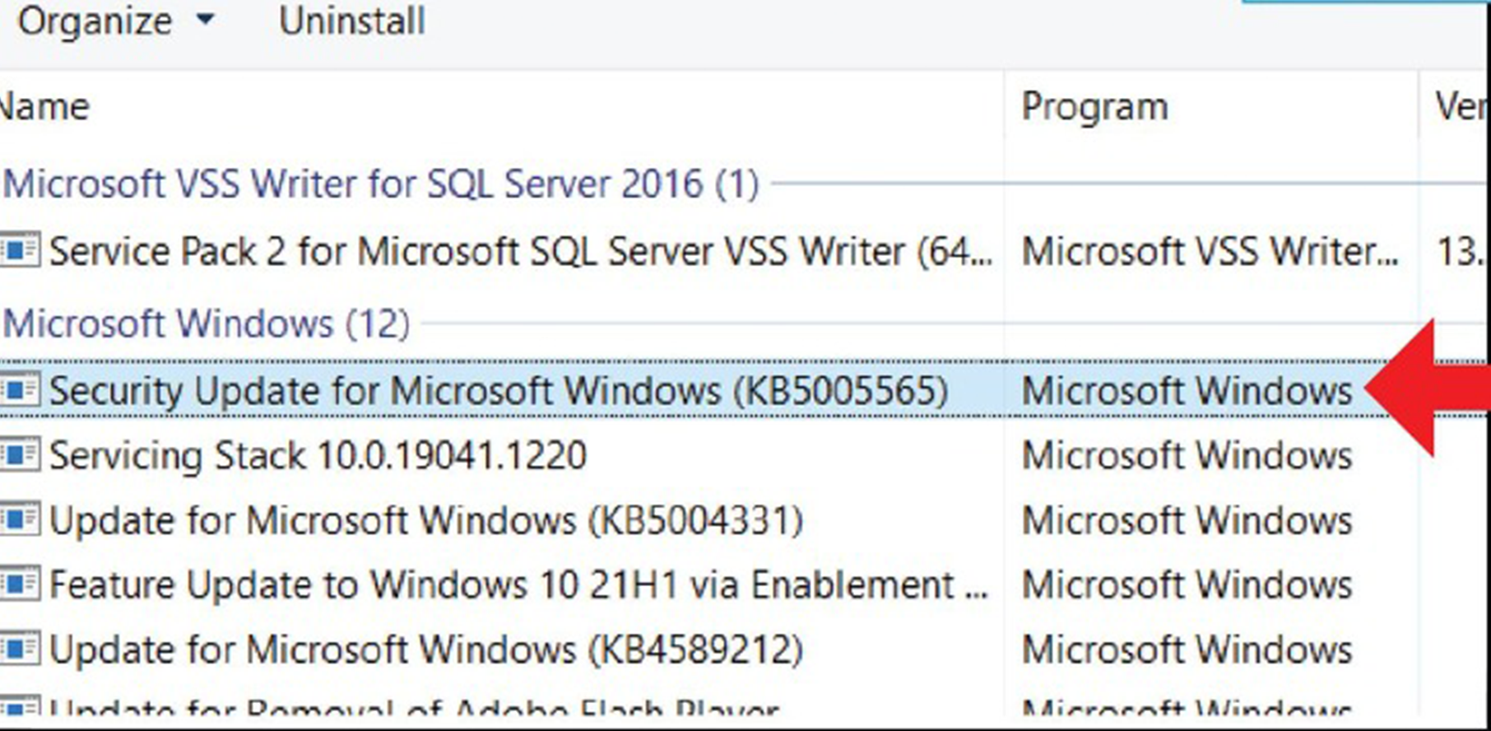Click icon beside Update KB5004331
Screen dimensions: 1491x731
coord(19,520)
